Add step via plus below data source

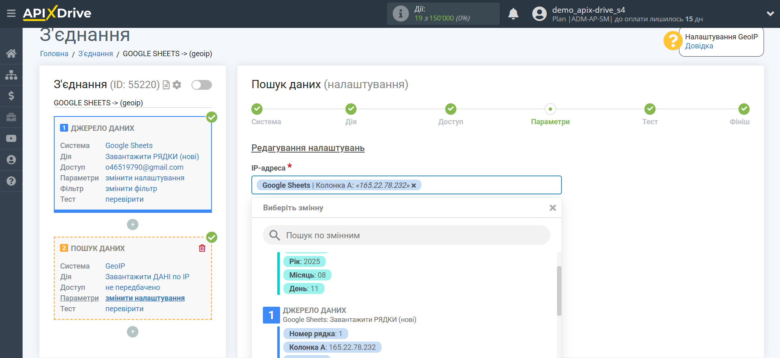tap(133, 225)
